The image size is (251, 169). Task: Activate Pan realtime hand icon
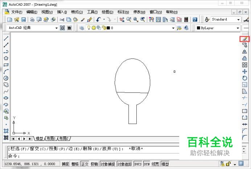coord(122,19)
